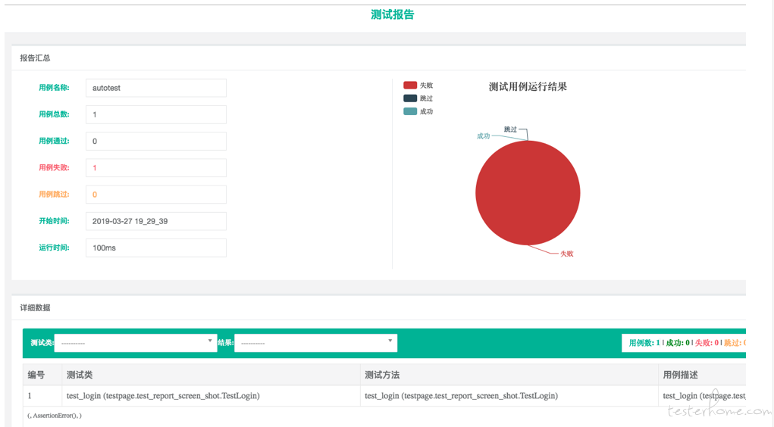Toggle the 跳过 dark legend swatch
Screen dimensions: 774x427
tap(410, 98)
